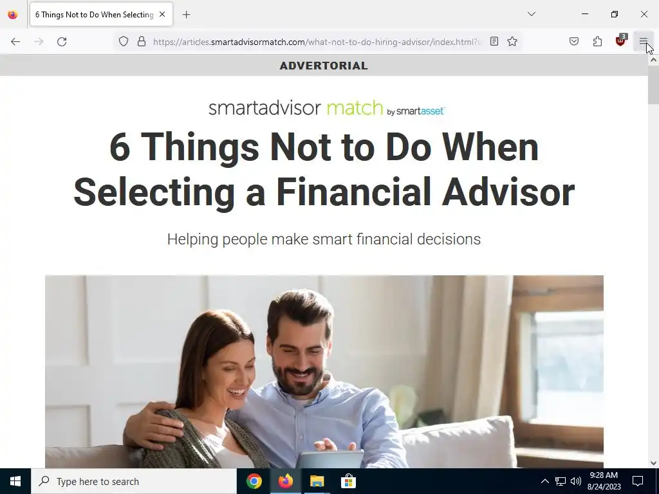The width and height of the screenshot is (659, 494).
Task: Reload the current page
Action: click(x=62, y=42)
